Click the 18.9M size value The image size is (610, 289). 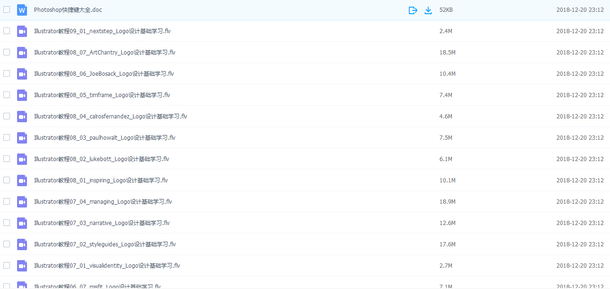coord(448,202)
